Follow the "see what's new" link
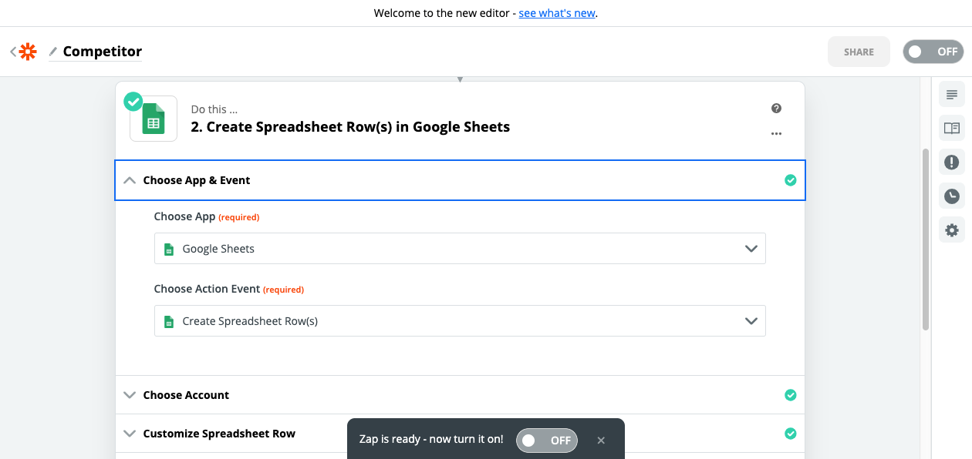972x459 pixels. (556, 13)
